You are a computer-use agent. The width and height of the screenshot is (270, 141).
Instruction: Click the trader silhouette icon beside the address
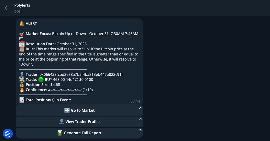tap(22, 74)
